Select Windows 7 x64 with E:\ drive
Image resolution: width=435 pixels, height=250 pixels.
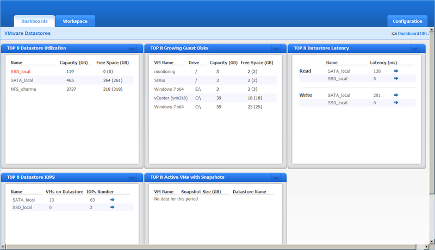coord(215,89)
